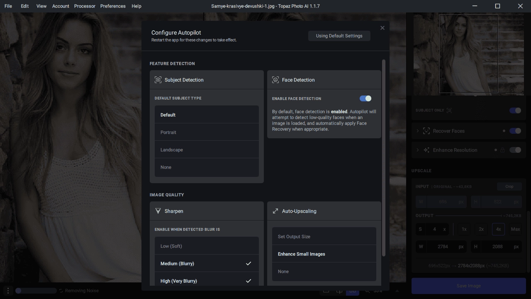Viewport: 531px width, 299px height.
Task: Toggle Enable Face Detection switch
Action: pyautogui.click(x=365, y=98)
